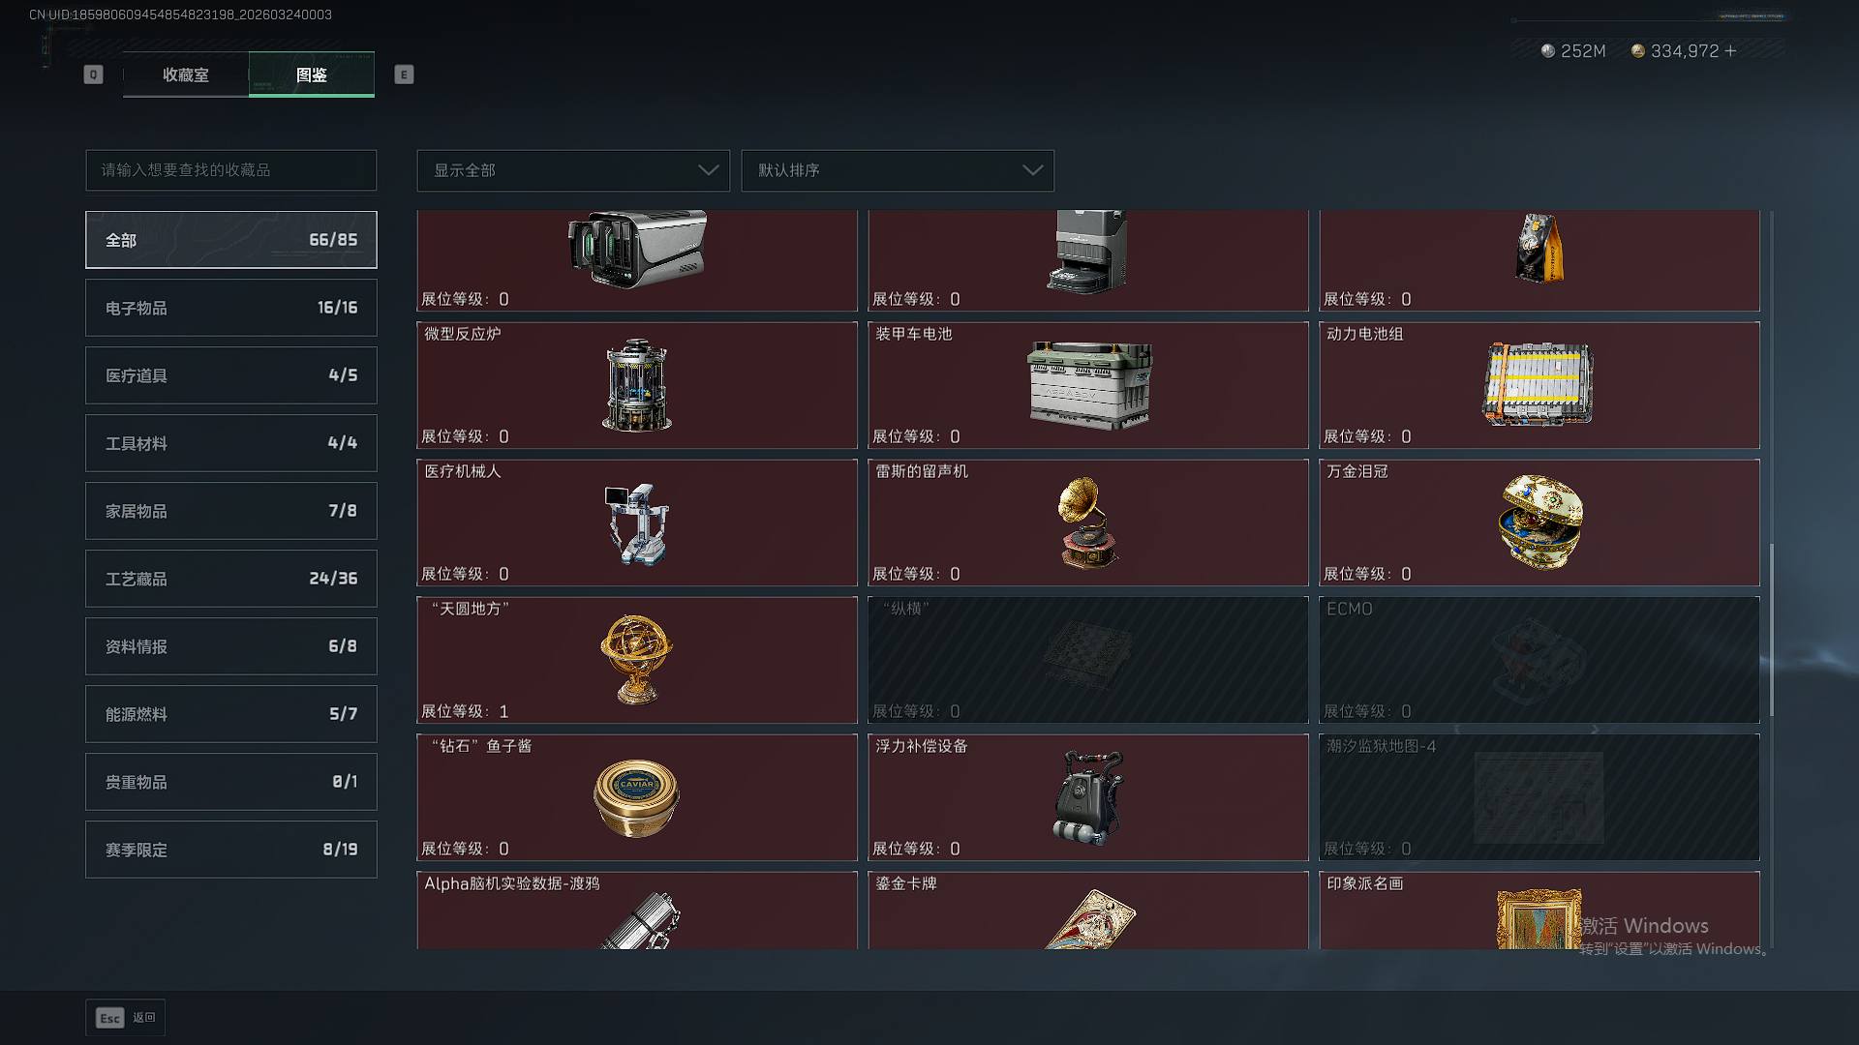Open the "天圆地方" armillary sphere item

pos(637,660)
